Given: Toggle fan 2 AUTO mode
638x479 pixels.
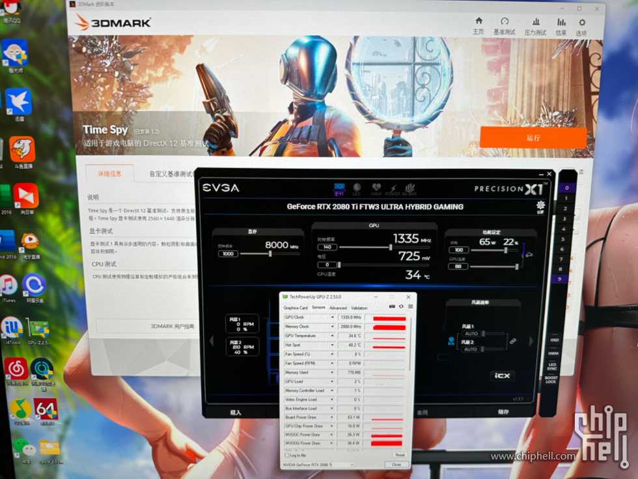Looking at the screenshot, I should (470, 349).
